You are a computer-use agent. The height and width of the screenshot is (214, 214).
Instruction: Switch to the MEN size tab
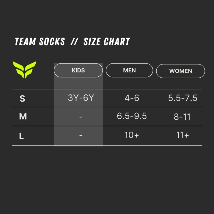point(129,70)
